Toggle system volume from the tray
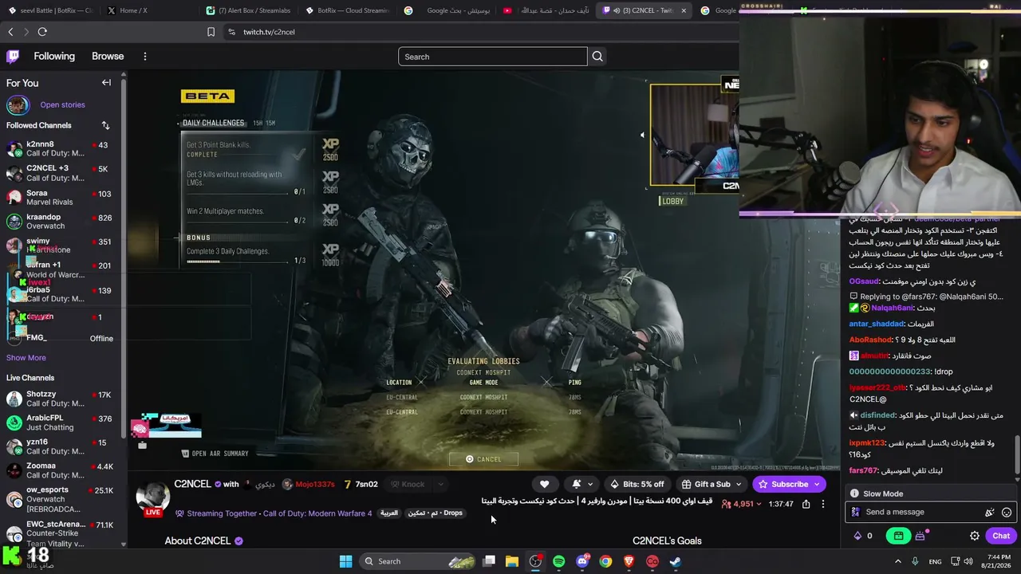Viewport: 1021px width, 574px height. pos(969,561)
